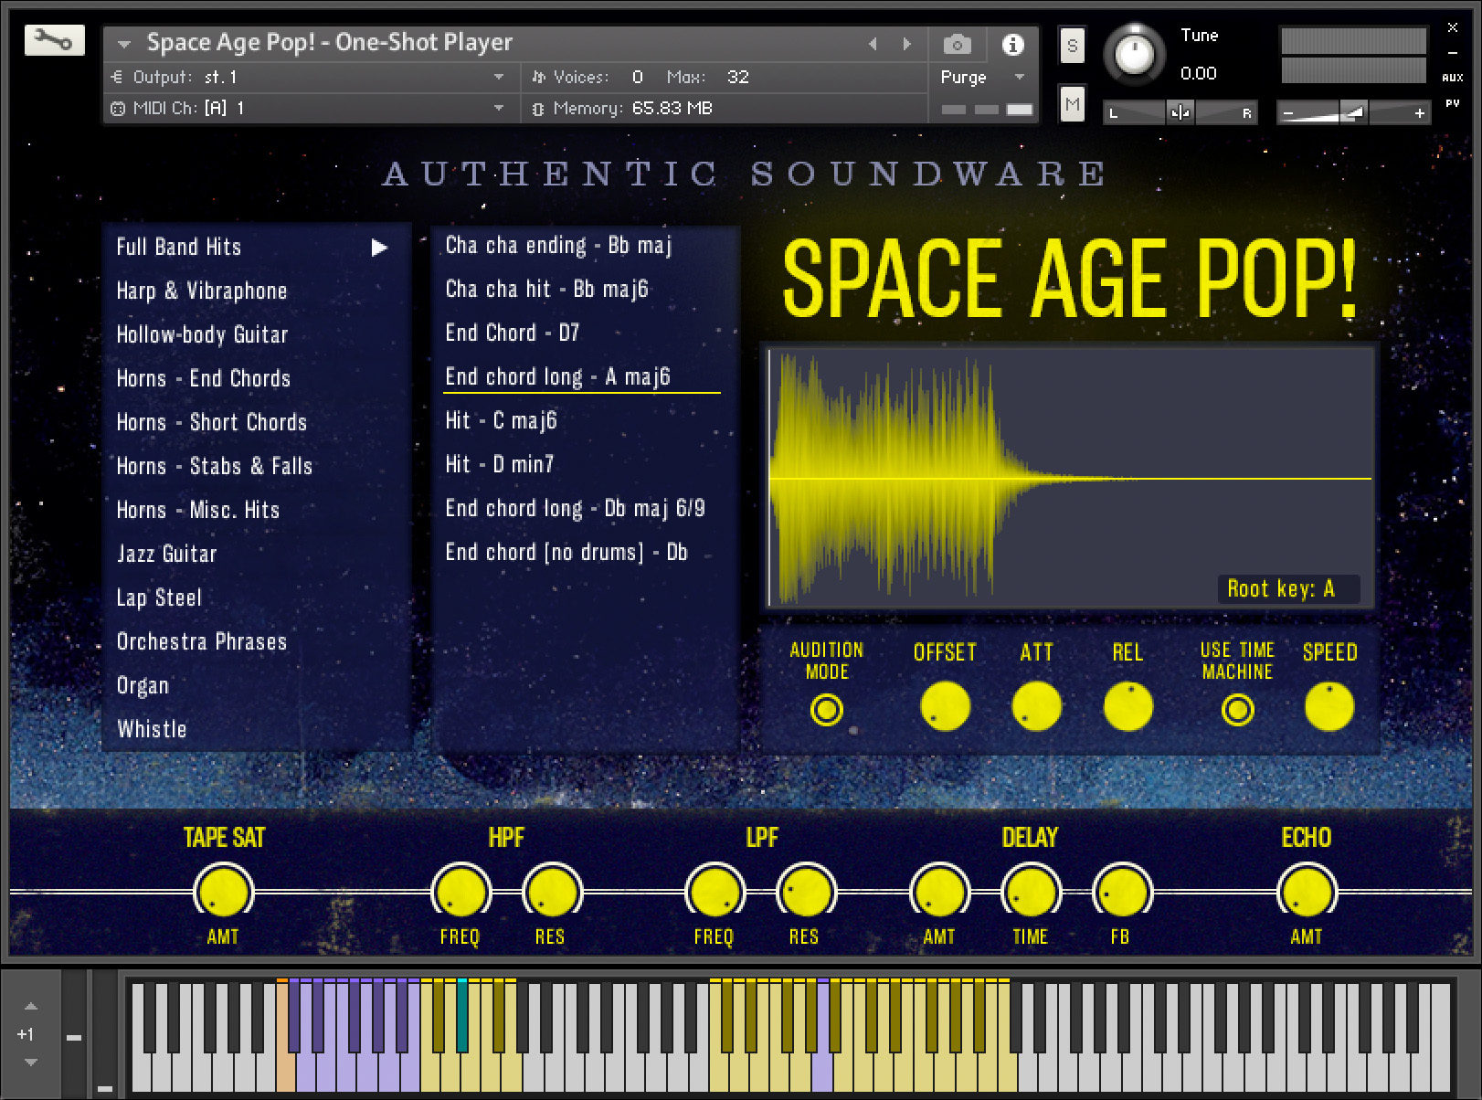This screenshot has width=1482, height=1100.
Task: Select Jazz Guitar category
Action: tap(166, 554)
